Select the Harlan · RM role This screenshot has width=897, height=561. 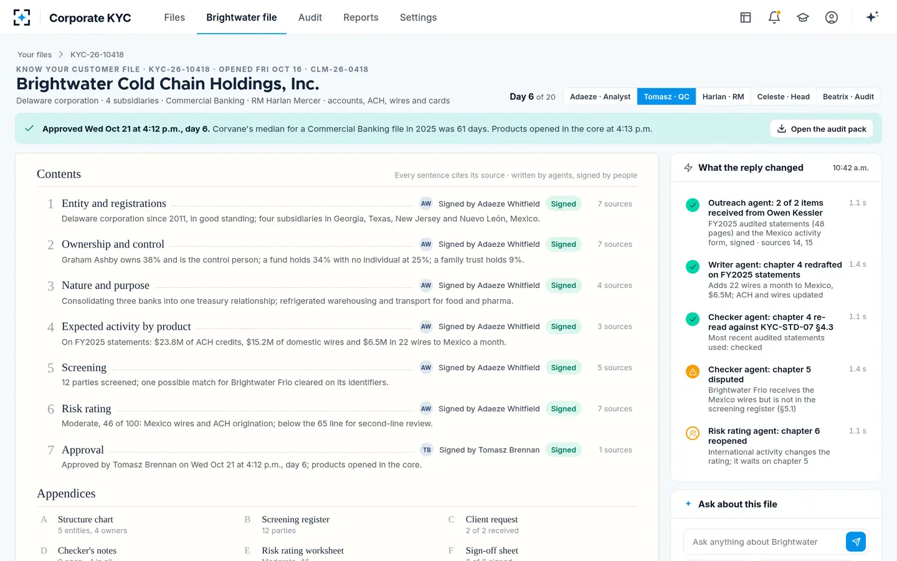723,97
